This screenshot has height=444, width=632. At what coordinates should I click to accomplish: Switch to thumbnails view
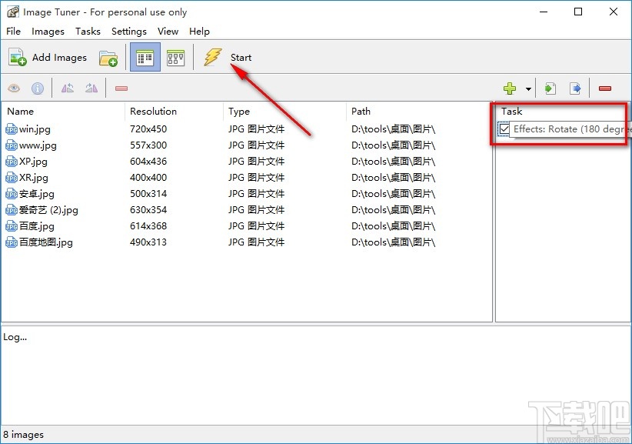[176, 58]
